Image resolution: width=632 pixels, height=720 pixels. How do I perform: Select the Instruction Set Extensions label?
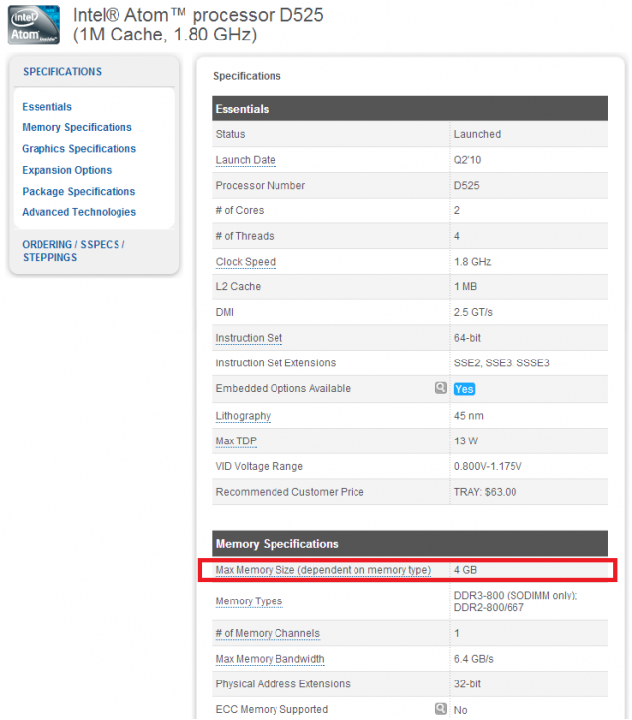coord(276,362)
